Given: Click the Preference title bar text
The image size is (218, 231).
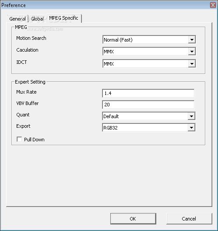Looking at the screenshot, I should point(14,5).
